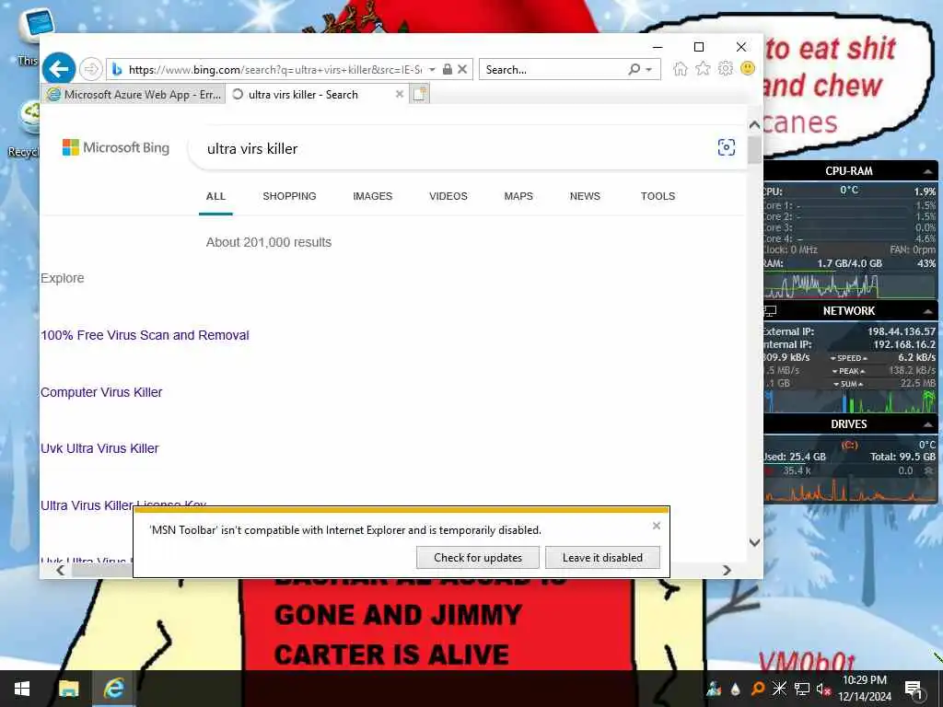Click Bing visual search camera icon
The height and width of the screenshot is (707, 943).
727,147
